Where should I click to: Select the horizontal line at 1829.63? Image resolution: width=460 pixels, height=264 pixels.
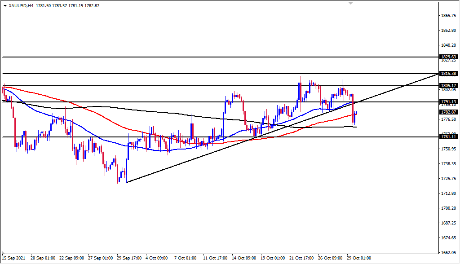pyautogui.click(x=220, y=57)
